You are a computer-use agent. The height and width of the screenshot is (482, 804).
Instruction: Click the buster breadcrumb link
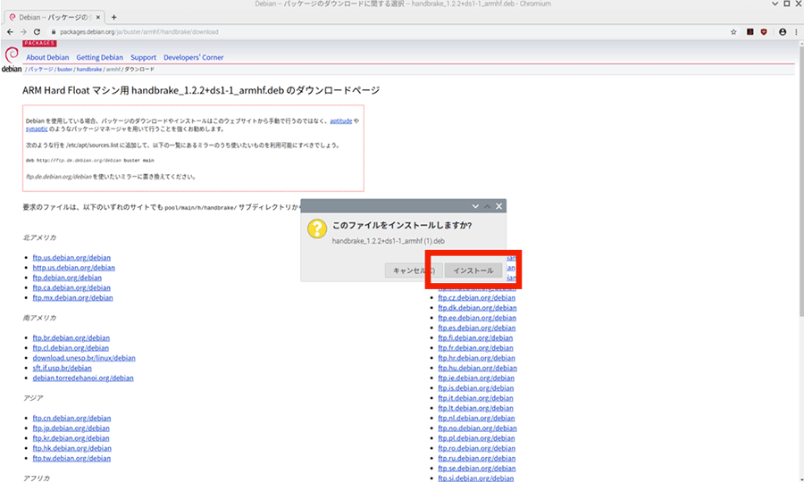click(64, 69)
